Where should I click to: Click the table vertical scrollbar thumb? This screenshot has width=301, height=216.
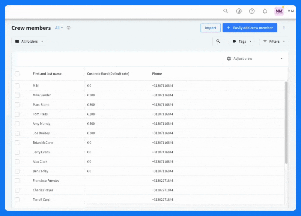[x=286, y=122]
